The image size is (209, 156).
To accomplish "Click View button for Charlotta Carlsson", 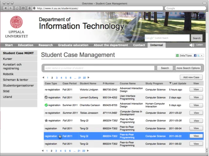I will [x=196, y=105].
